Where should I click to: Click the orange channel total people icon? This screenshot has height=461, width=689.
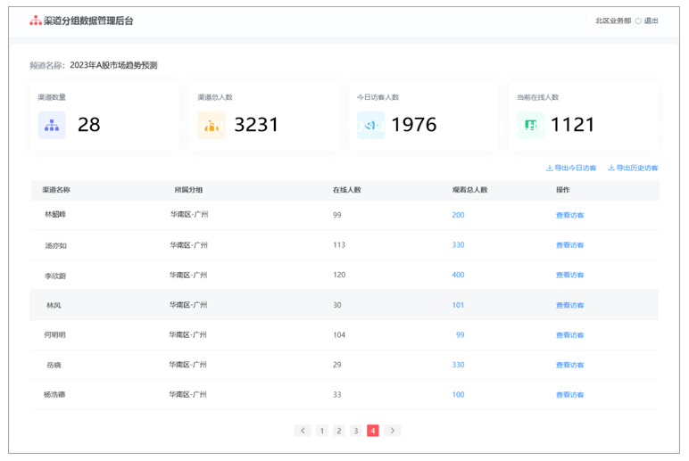[212, 125]
